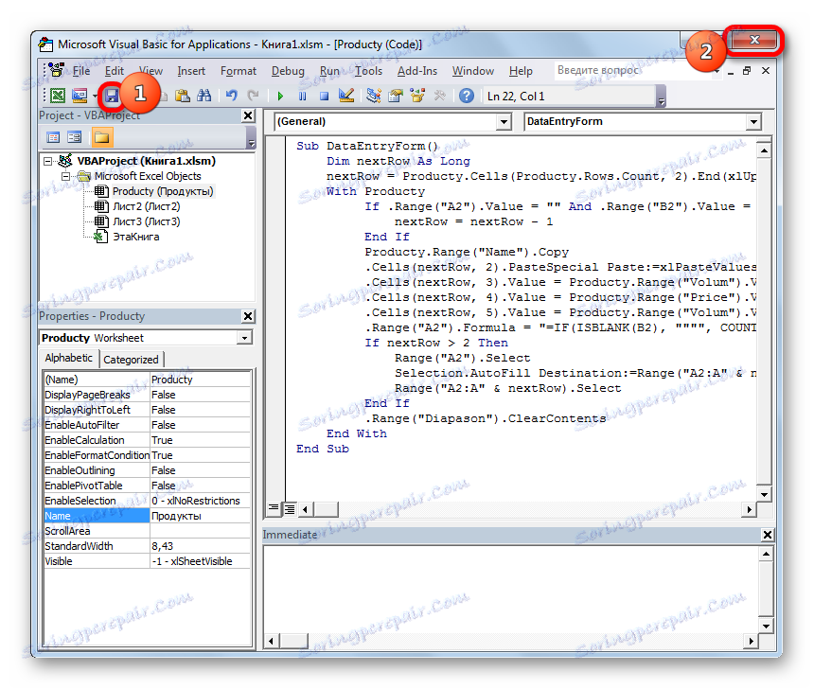Open the Debug menu
The width and height of the screenshot is (814, 689).
coord(288,71)
